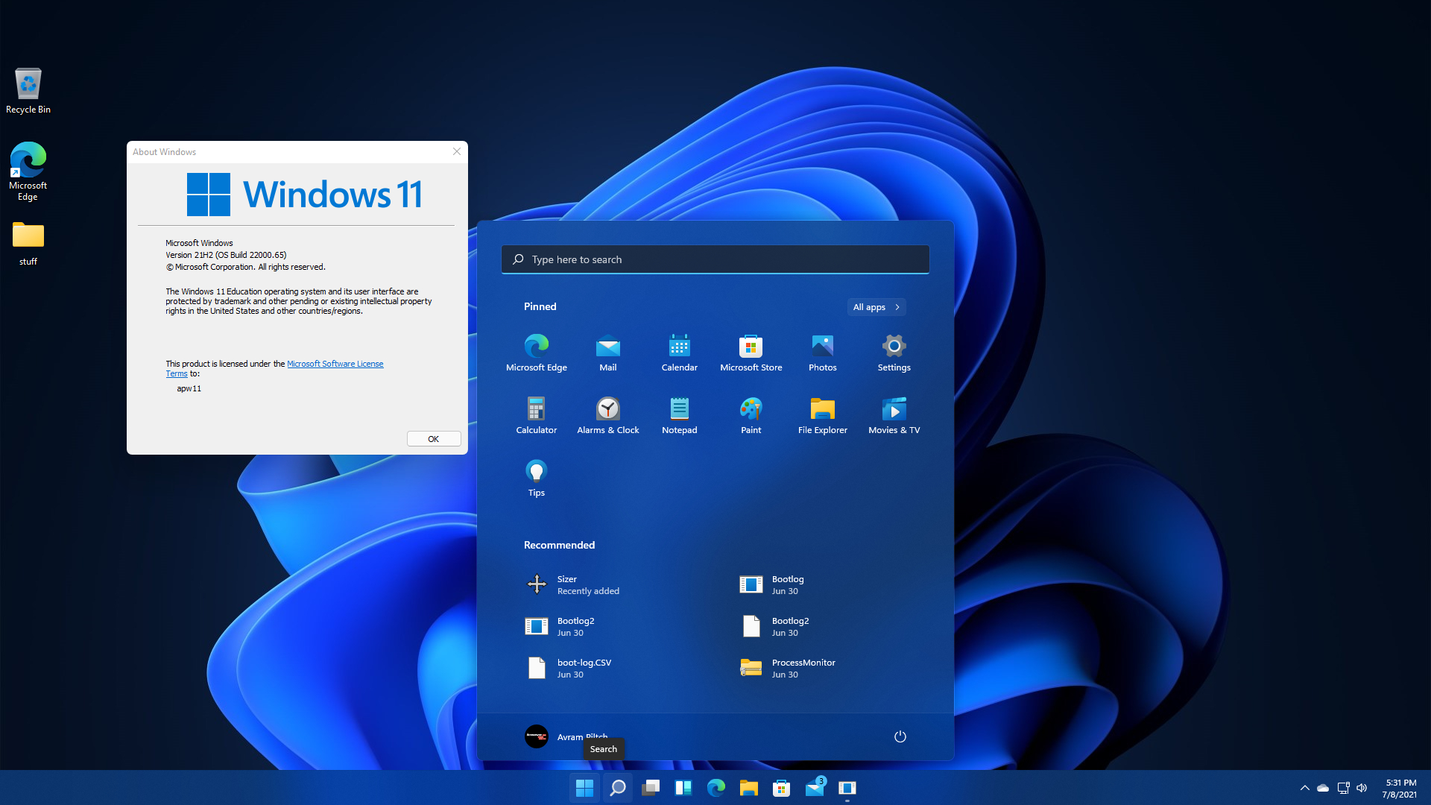
Task: Start Movies & TV from pinned section
Action: pos(894,415)
